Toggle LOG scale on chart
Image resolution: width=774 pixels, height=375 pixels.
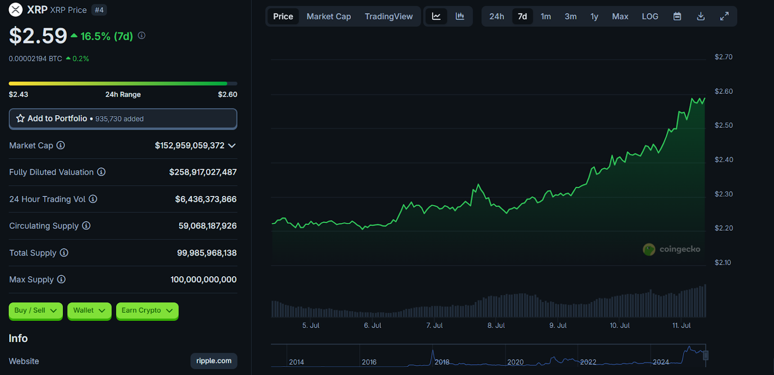click(650, 16)
